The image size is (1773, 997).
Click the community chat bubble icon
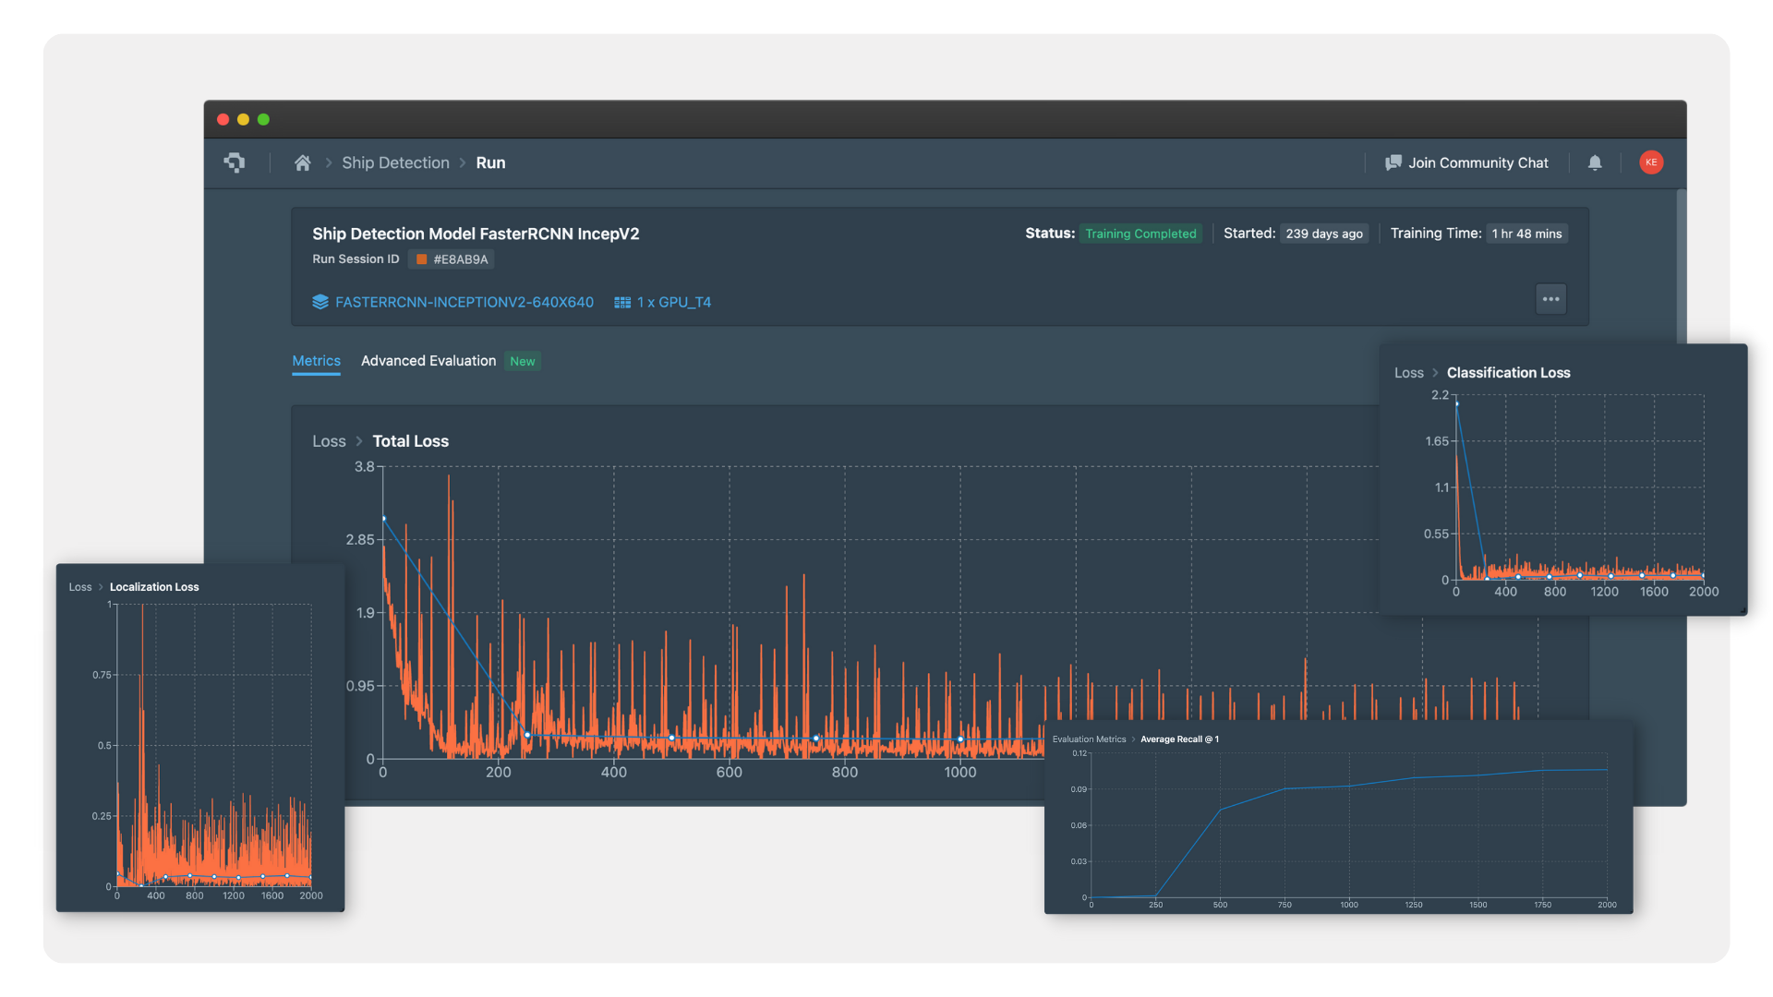(x=1393, y=162)
